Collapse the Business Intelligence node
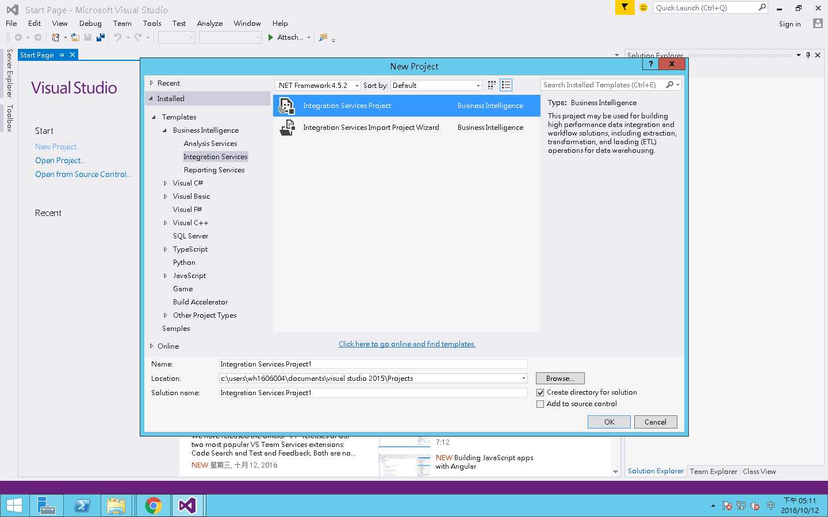828x517 pixels. (x=165, y=130)
